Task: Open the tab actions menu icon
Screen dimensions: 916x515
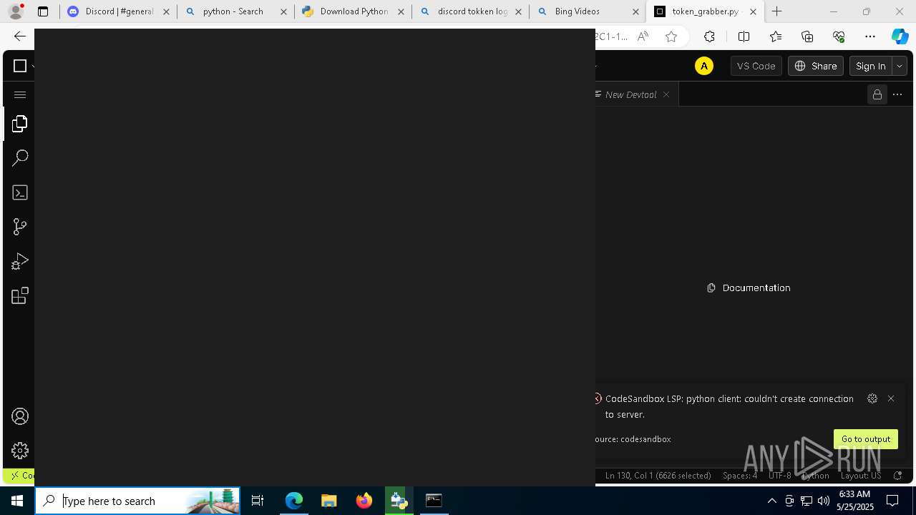Action: (43, 11)
